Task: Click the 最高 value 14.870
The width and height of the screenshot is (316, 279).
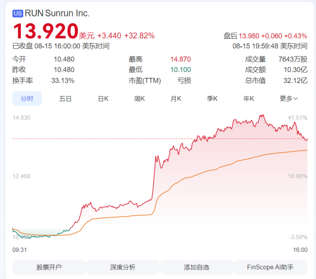Action: (x=180, y=59)
